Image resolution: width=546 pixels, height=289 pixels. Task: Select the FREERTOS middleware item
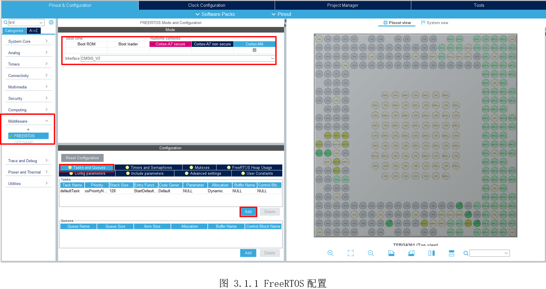click(28, 136)
